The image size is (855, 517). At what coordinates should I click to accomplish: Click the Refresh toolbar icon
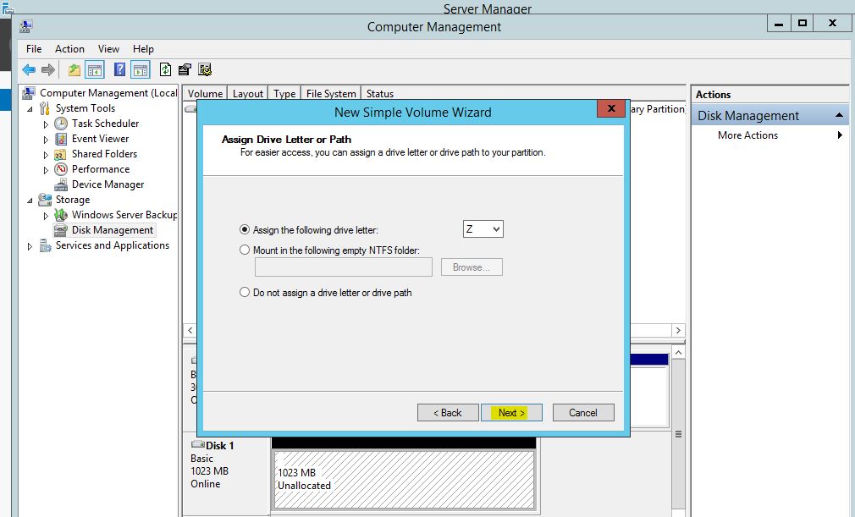(165, 70)
